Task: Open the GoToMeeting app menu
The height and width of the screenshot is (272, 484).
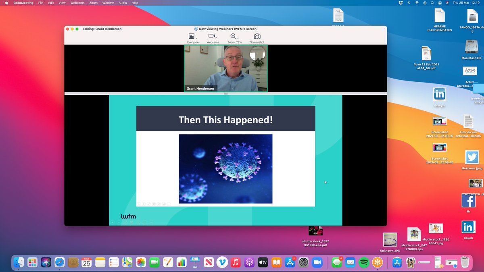Action: pos(24,3)
